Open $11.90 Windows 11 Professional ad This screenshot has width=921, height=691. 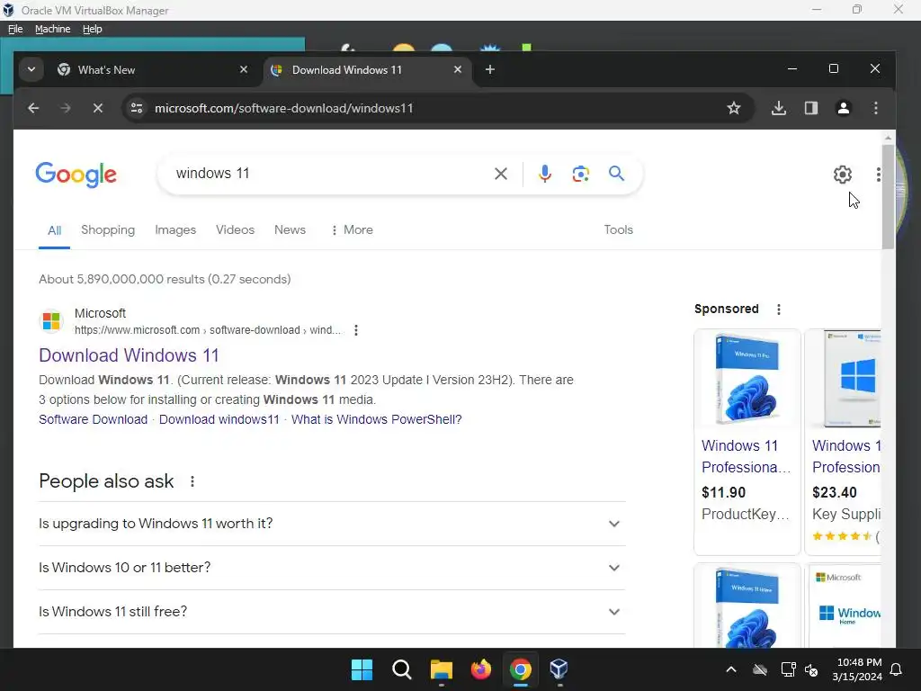[746, 456]
